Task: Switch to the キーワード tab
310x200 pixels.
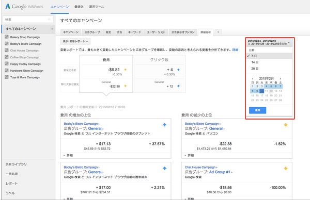Action: pyautogui.click(x=134, y=32)
